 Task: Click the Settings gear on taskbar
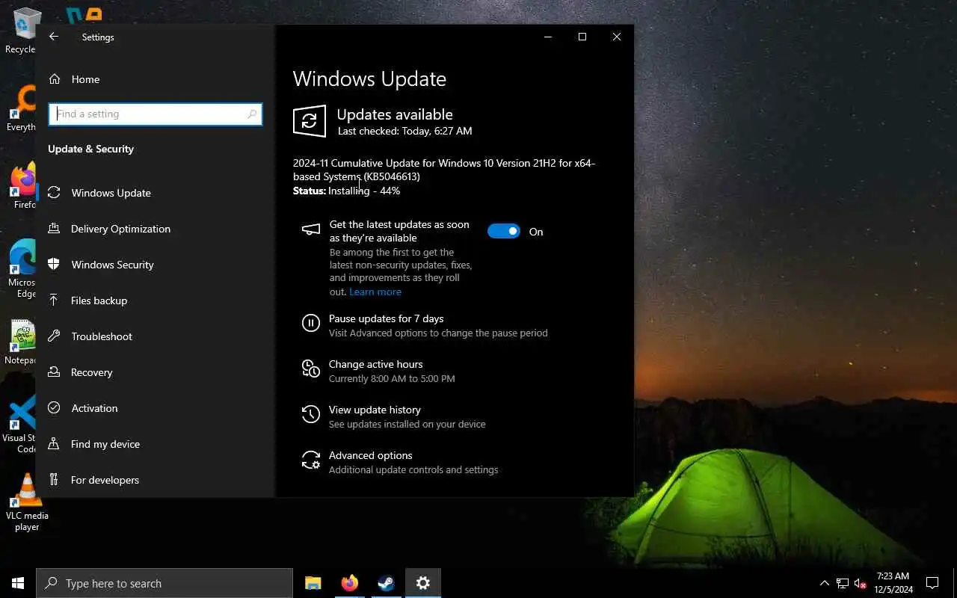click(422, 583)
